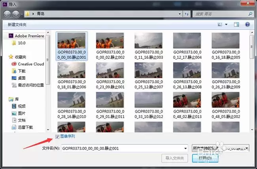
Task: Open help with the question mark icon
Action: coord(248,24)
